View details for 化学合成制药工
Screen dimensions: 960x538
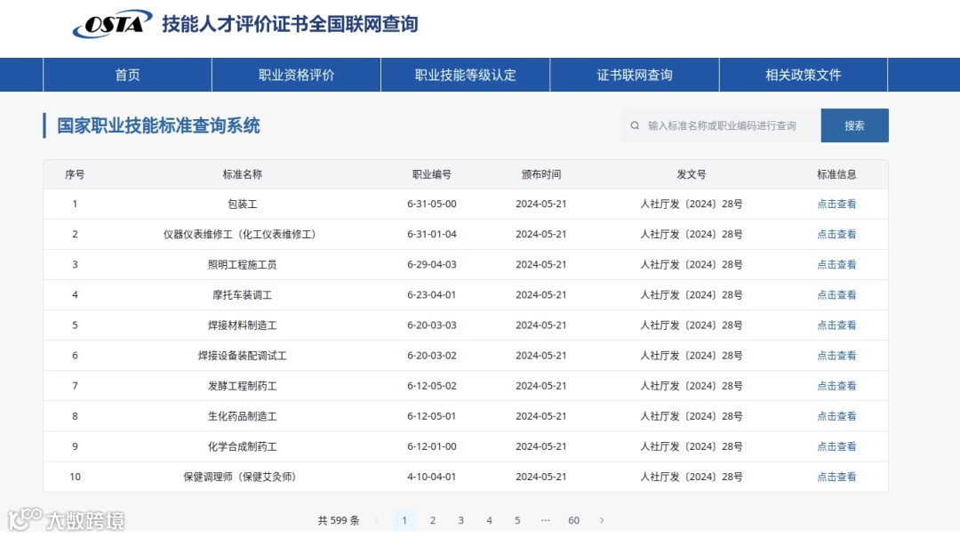(x=836, y=446)
